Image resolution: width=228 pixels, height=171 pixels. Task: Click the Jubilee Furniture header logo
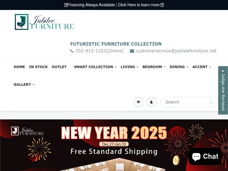coord(44,22)
